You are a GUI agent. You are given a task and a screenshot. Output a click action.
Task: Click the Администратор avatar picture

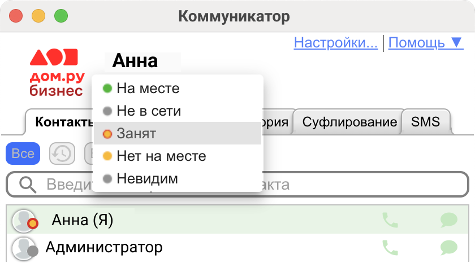tap(24, 249)
